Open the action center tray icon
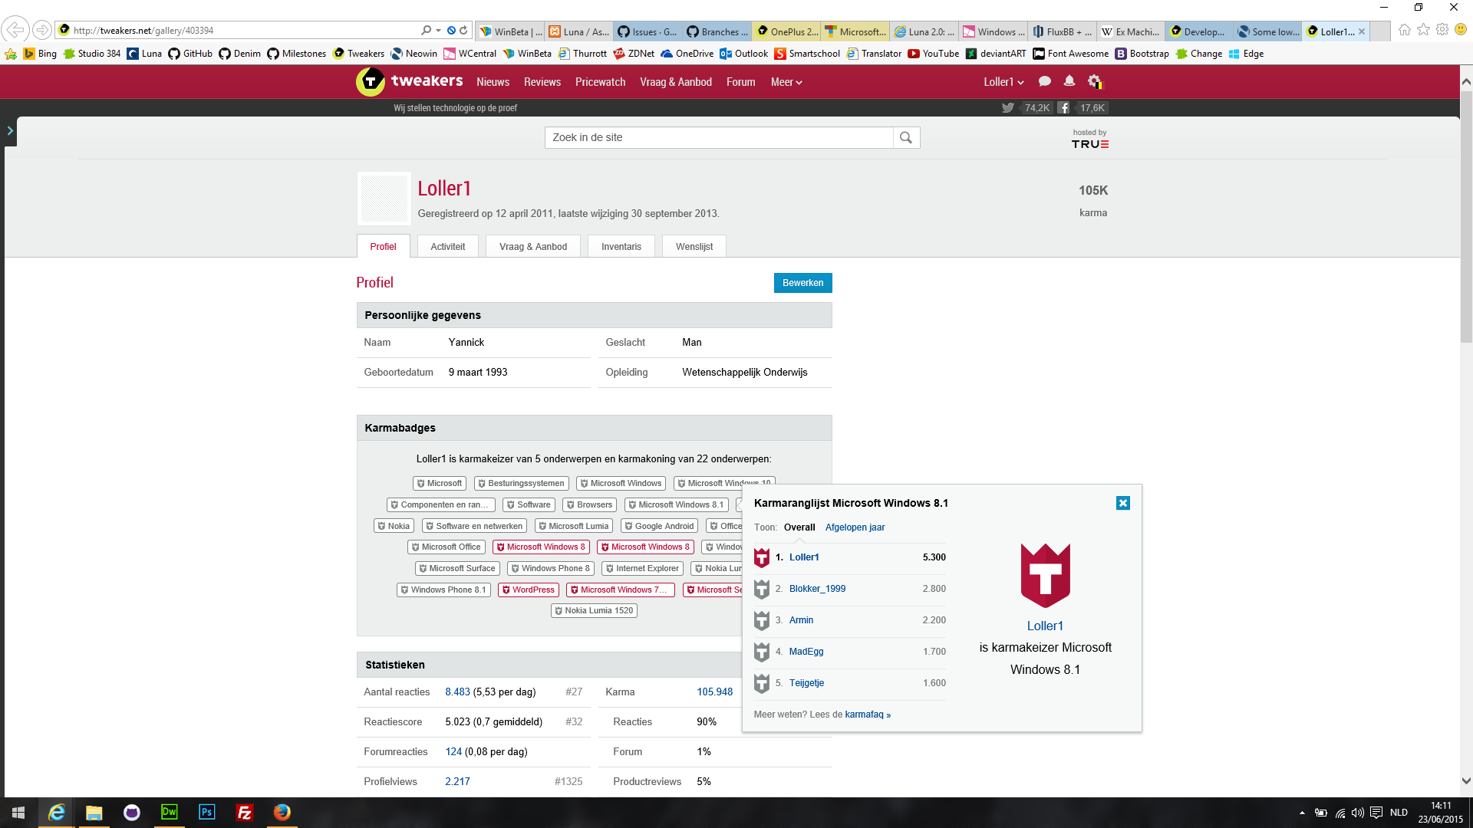Viewport: 1473px width, 828px height. [1376, 813]
